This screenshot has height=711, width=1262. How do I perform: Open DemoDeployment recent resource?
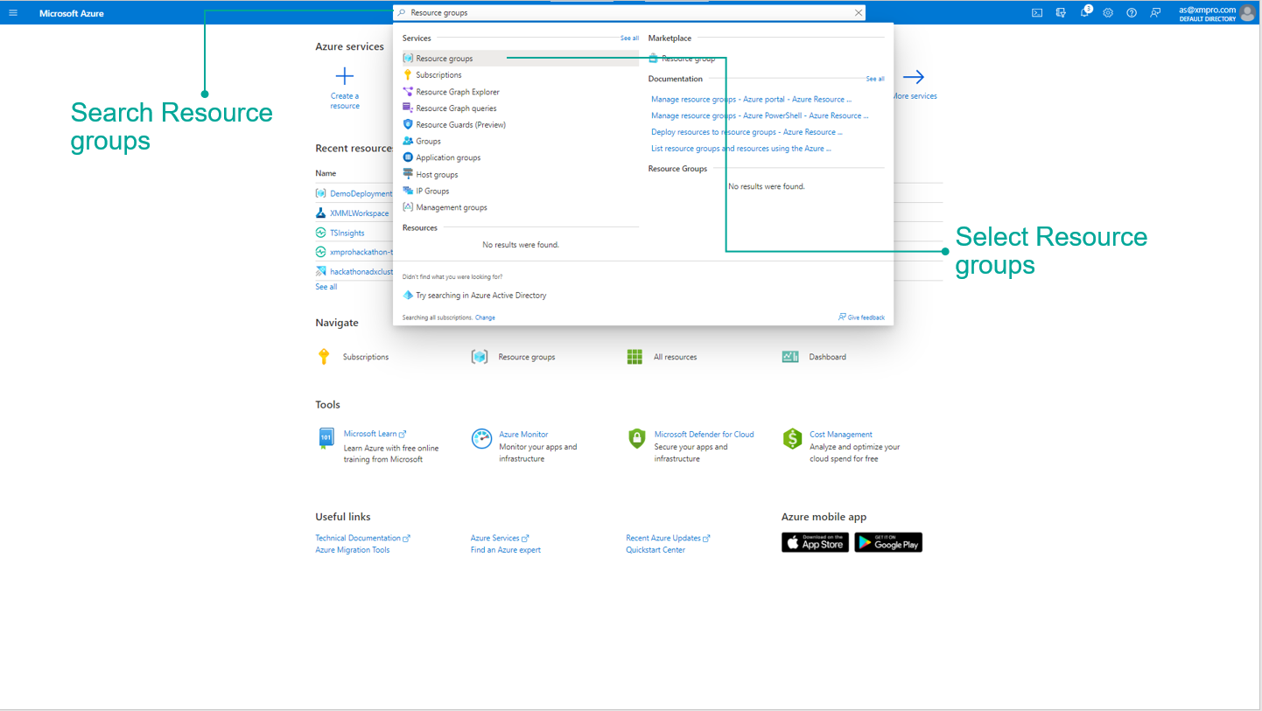361,194
